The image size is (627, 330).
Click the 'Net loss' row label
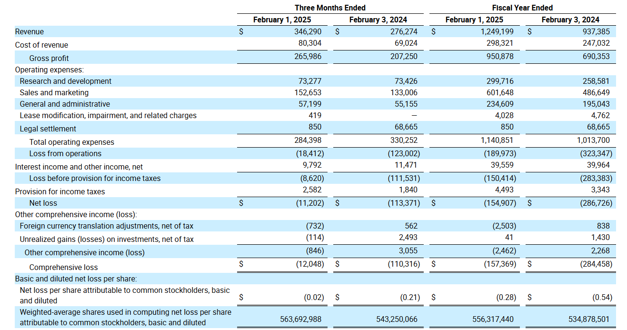coord(43,203)
